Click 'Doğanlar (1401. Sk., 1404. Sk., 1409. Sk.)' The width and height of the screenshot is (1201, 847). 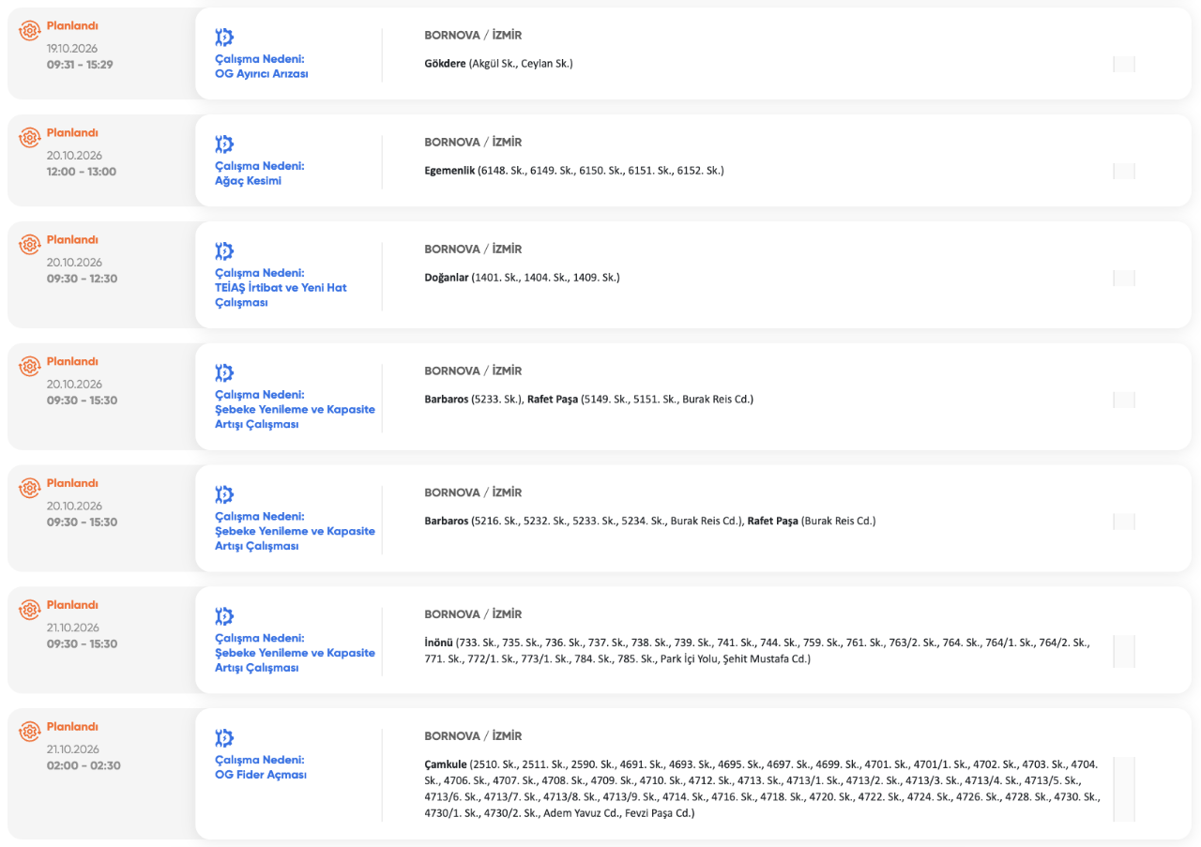point(523,278)
